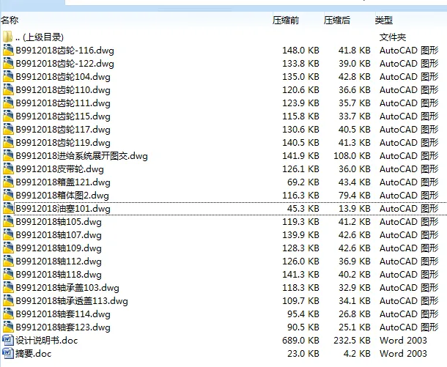This screenshot has width=447, height=367.
Task: Select file name B9912018齿轮119.dwg
Action: coord(63,143)
